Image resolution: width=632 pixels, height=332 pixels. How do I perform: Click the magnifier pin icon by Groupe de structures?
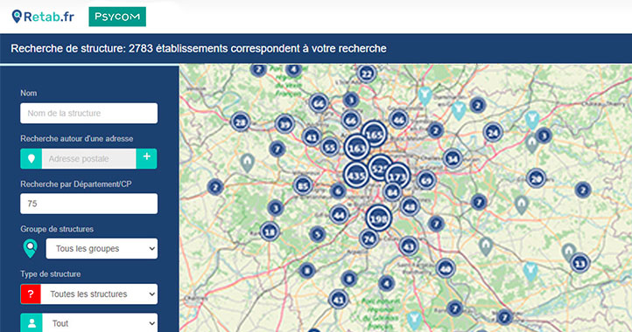pyautogui.click(x=31, y=248)
